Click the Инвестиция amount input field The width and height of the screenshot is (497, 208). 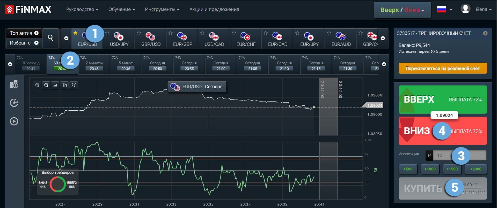(x=459, y=155)
